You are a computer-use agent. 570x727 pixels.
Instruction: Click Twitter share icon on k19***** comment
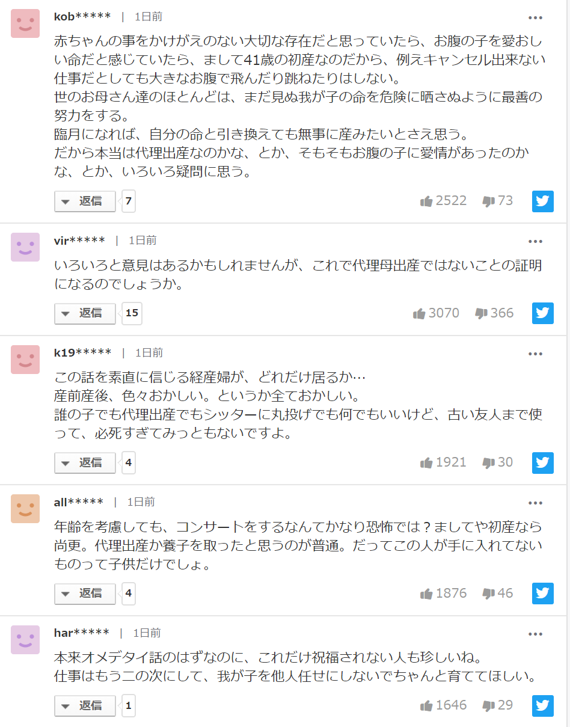pos(542,462)
